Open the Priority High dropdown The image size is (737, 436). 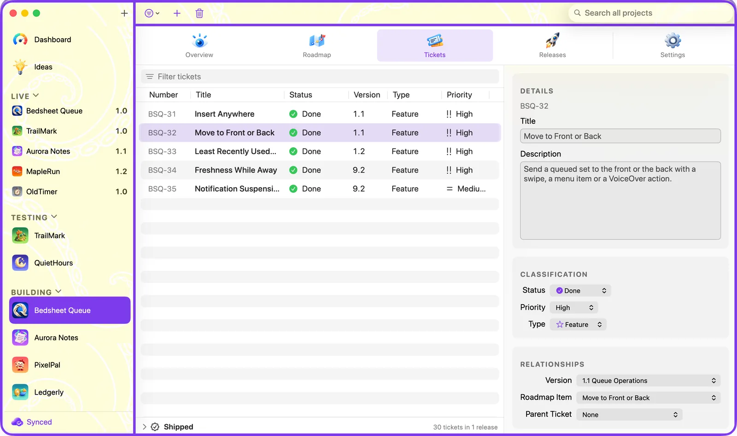point(574,308)
